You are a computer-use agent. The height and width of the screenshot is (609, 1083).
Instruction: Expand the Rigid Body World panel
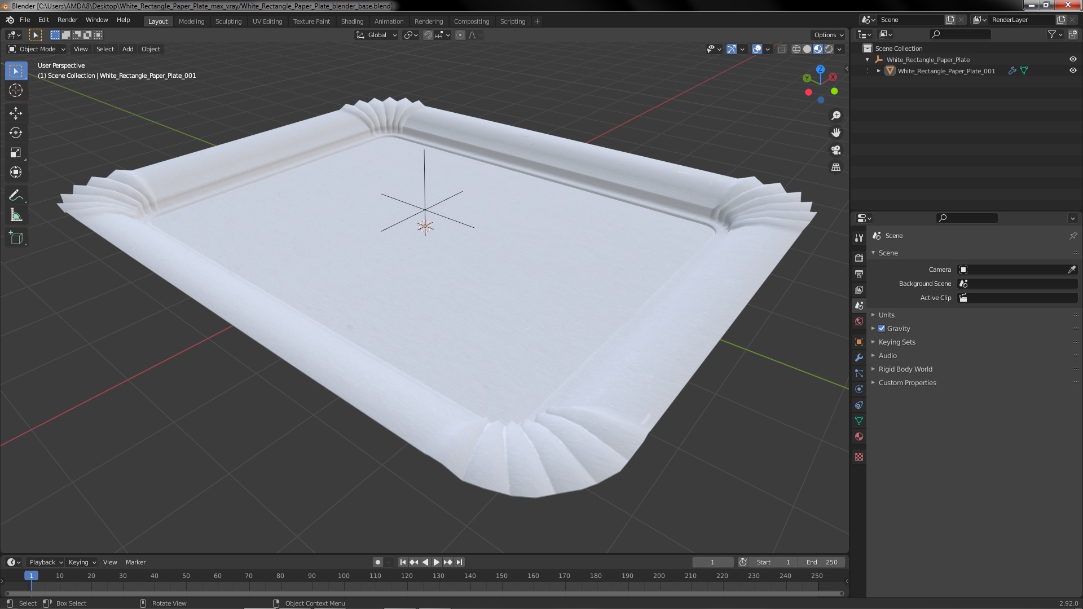905,369
